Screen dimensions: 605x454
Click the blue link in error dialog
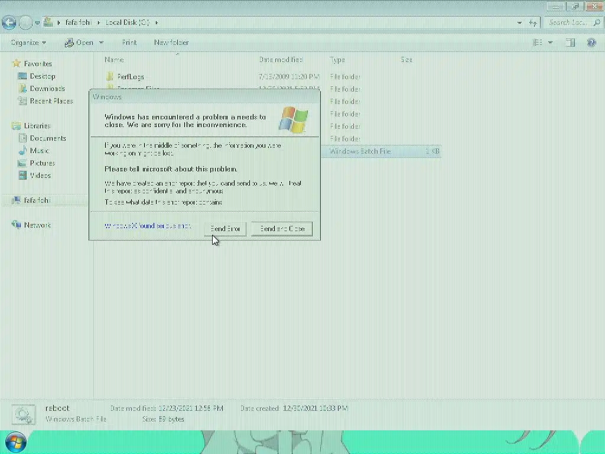147,225
